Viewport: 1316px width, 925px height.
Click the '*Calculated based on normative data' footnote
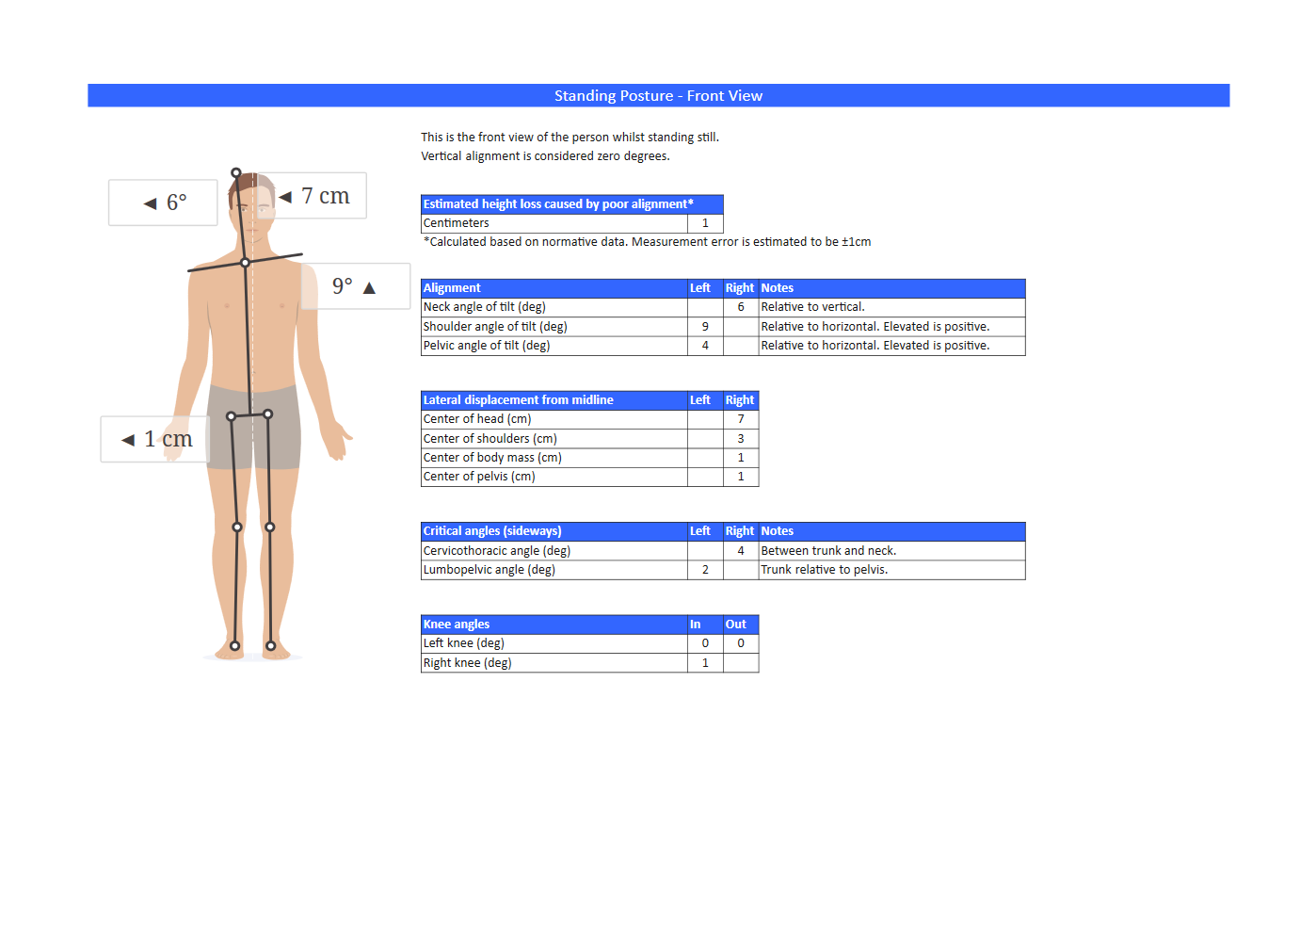click(x=647, y=242)
